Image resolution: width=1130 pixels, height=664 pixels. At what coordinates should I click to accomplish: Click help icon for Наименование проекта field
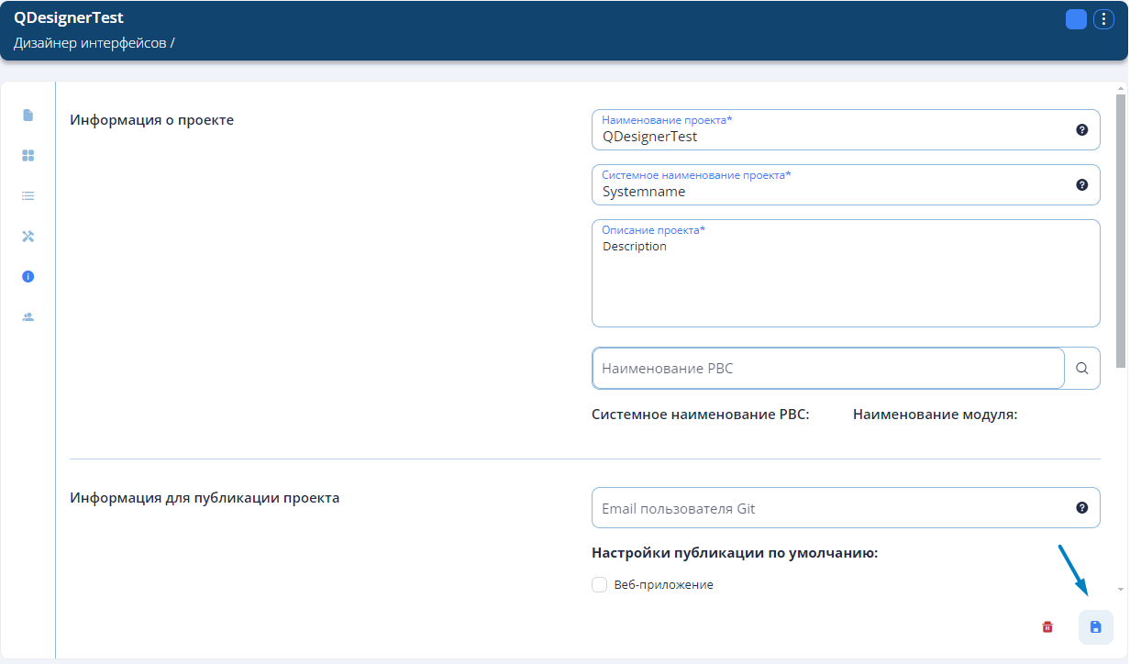point(1081,130)
